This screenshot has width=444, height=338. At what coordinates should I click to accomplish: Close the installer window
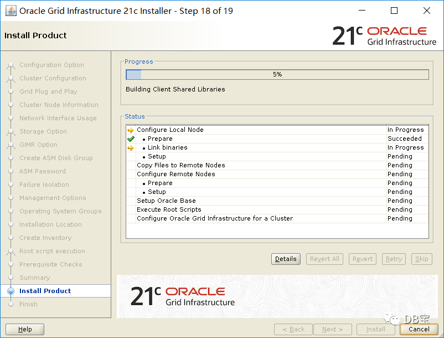pos(427,11)
